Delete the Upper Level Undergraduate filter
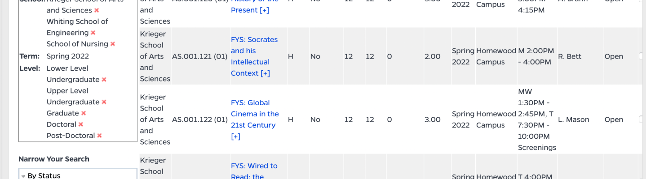This screenshot has width=646, height=179. click(x=104, y=102)
